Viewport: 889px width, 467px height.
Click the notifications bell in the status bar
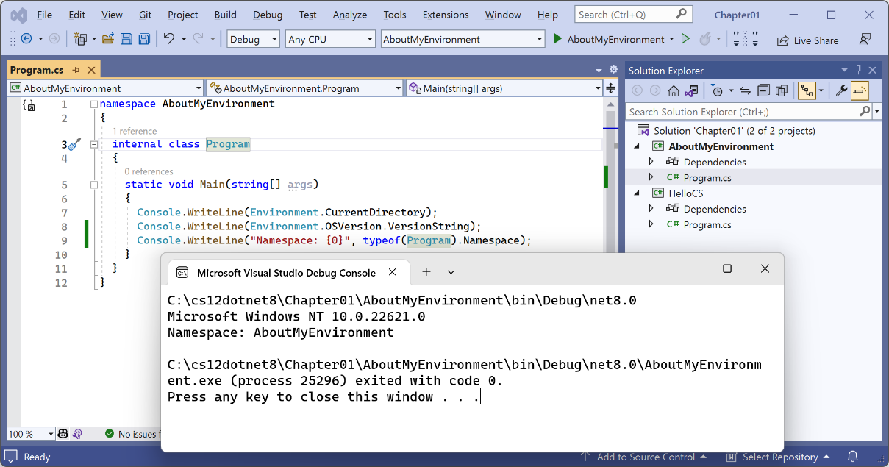point(852,457)
